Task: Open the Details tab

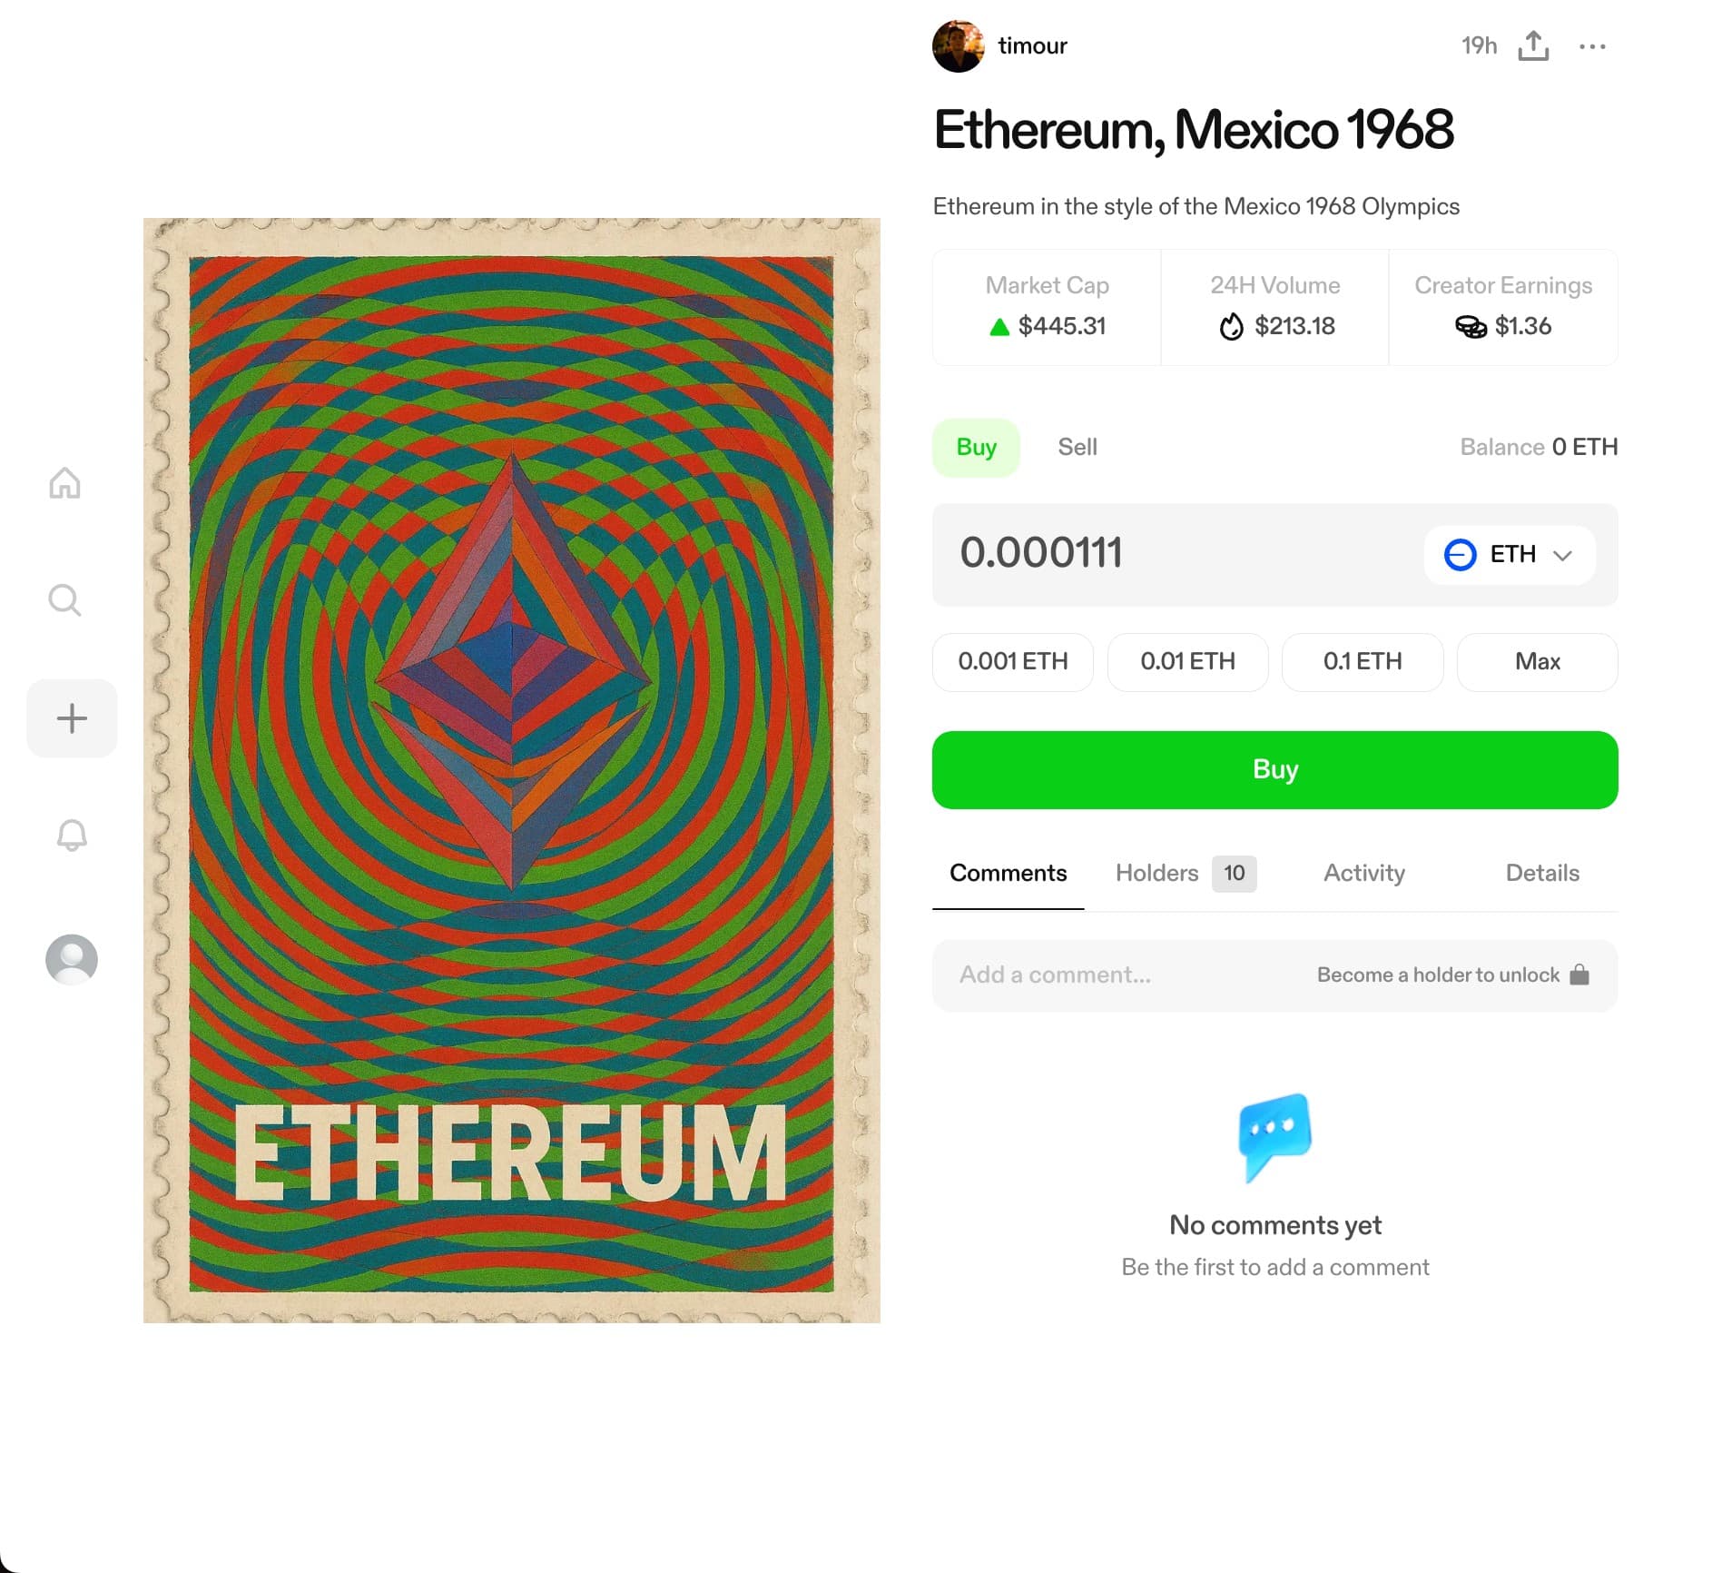Action: click(1542, 873)
